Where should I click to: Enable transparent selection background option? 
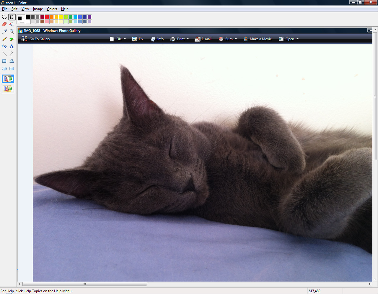[x=8, y=88]
